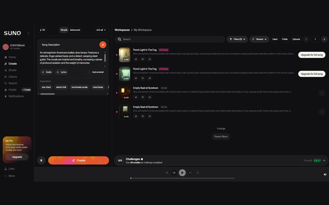329x205 pixels.
Task: Share the first Porch Light In The Fog
Action: point(150,59)
